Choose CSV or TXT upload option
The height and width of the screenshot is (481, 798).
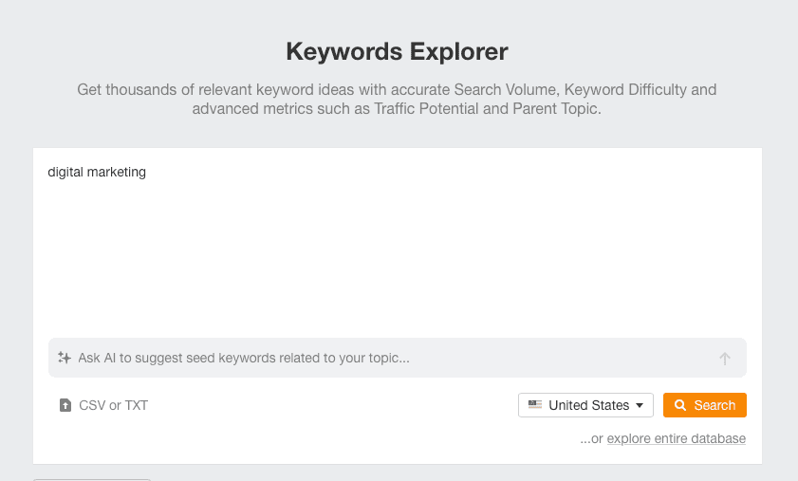pos(113,405)
